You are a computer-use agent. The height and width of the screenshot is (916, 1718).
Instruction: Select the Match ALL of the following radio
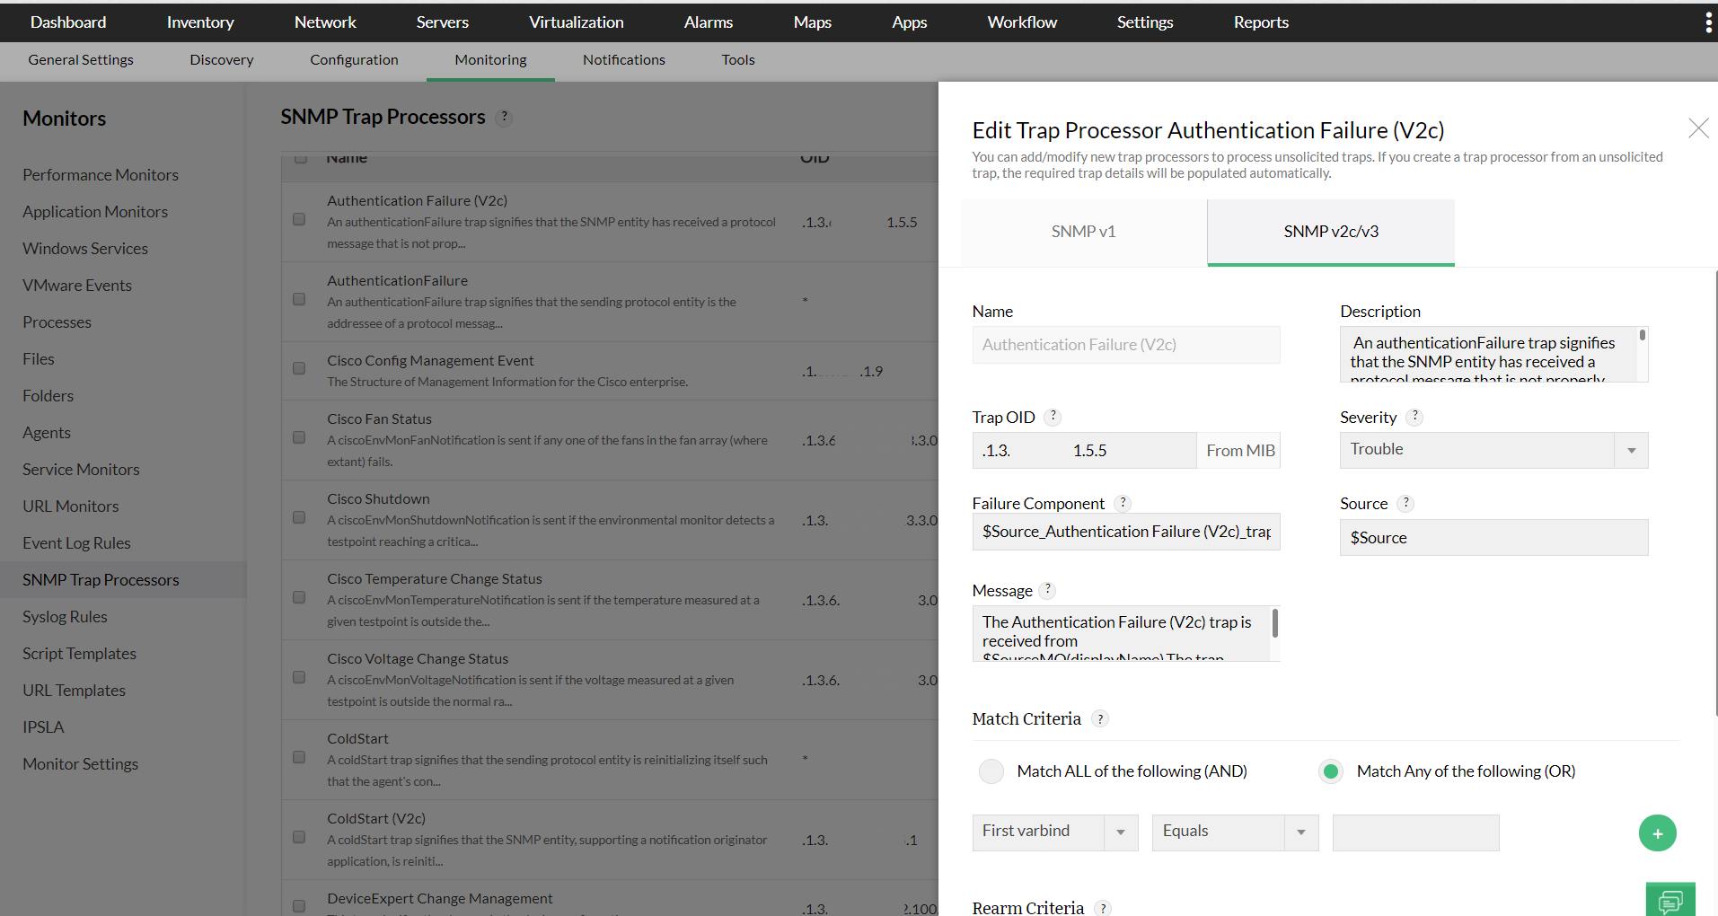991,771
